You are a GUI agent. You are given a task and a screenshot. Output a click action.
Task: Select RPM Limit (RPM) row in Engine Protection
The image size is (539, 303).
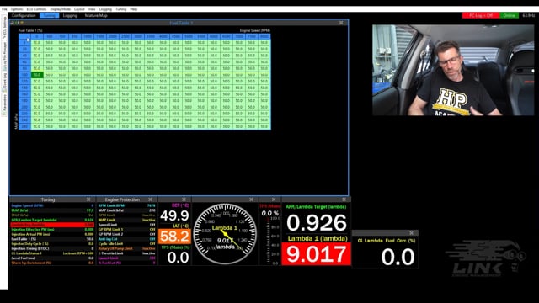tap(127, 205)
